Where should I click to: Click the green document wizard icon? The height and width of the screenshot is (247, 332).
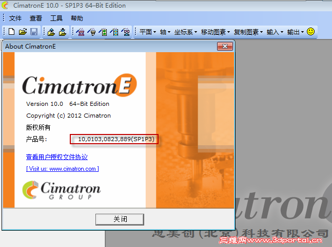click(103, 32)
